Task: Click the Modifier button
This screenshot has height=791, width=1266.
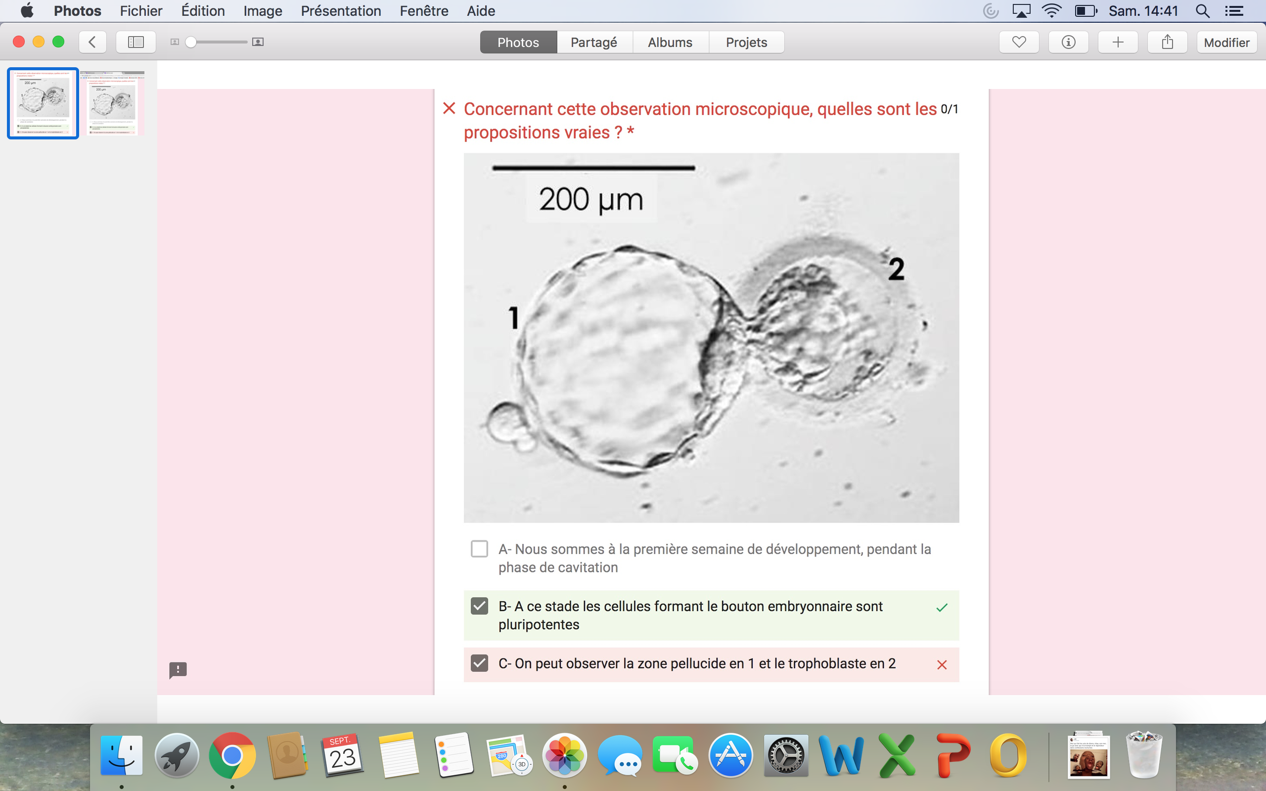Action: (x=1226, y=42)
